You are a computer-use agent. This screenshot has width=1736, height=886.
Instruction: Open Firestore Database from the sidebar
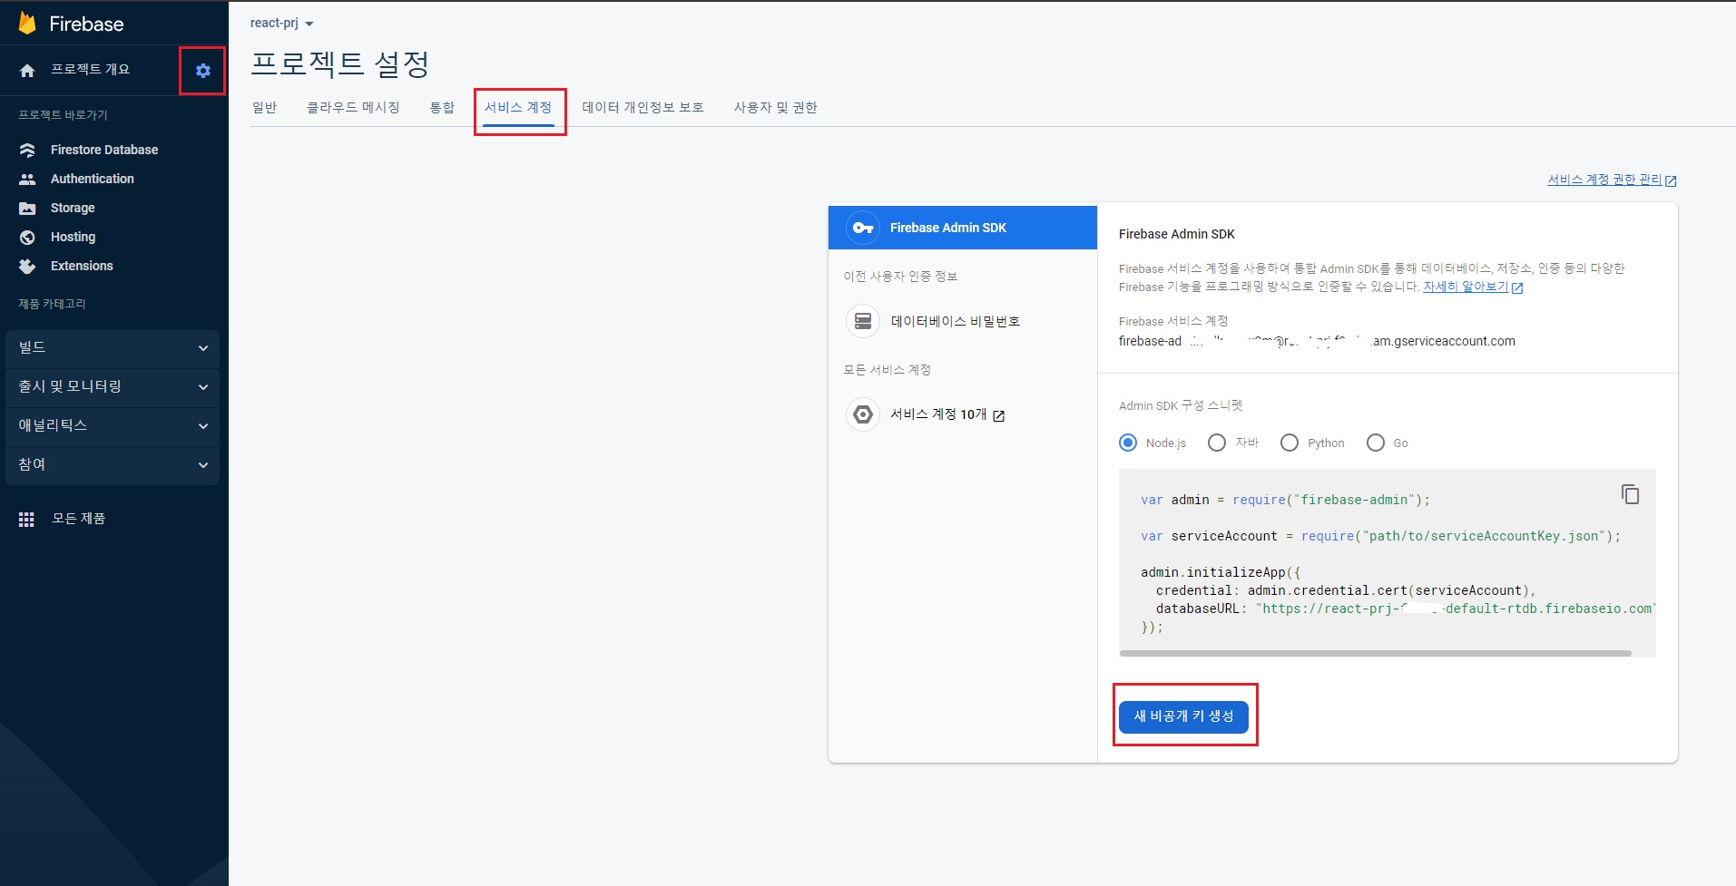(x=104, y=150)
